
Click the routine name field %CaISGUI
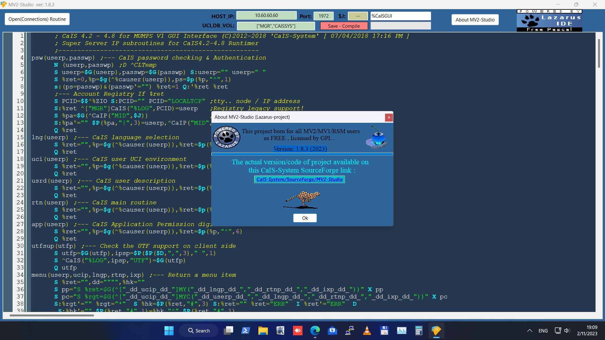click(x=400, y=16)
